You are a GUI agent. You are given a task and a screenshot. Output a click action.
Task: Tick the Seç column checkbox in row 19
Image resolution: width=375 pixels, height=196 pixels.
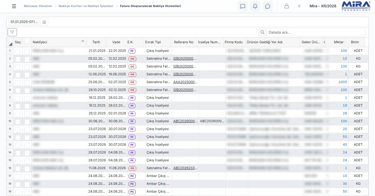[x=18, y=192]
